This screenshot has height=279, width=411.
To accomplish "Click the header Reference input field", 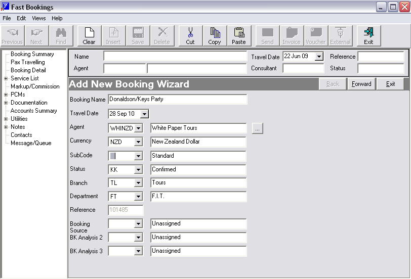I will (x=381, y=56).
